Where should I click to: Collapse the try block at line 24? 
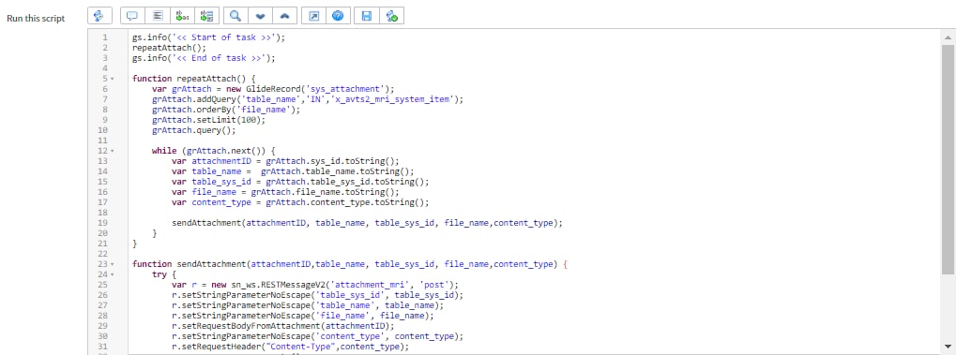(113, 274)
